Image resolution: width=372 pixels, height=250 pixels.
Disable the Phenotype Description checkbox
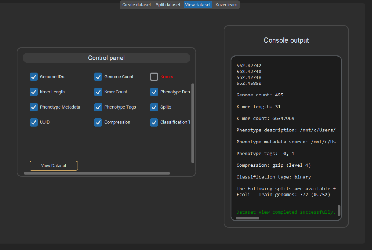(154, 92)
